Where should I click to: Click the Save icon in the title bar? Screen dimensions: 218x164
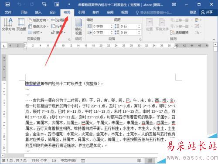pyautogui.click(x=7, y=4)
